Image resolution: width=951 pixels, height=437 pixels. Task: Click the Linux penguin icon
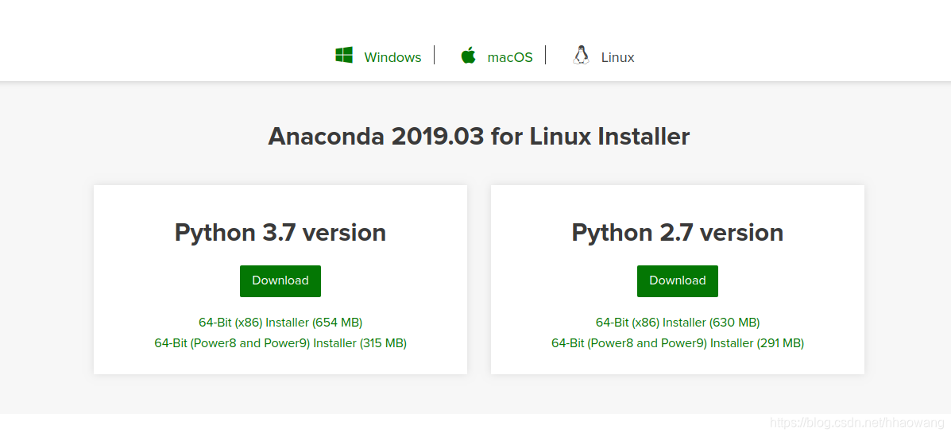pyautogui.click(x=581, y=56)
